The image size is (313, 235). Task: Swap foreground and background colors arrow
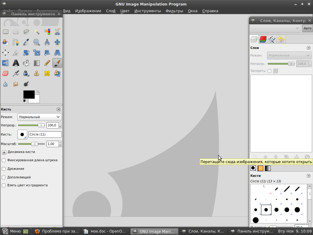[x=38, y=92]
